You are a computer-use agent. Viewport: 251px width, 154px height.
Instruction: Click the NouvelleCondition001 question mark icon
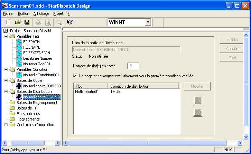point(19,75)
